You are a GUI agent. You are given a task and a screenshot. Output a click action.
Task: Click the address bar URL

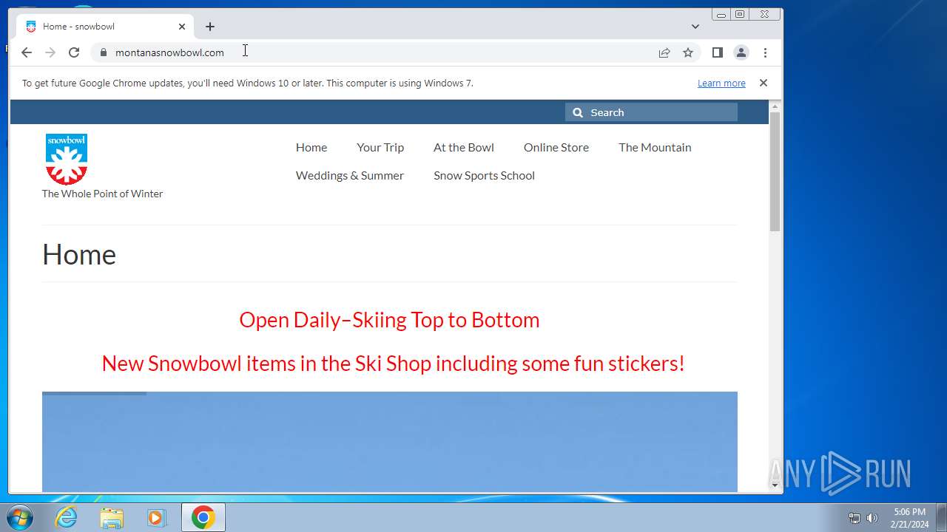169,52
